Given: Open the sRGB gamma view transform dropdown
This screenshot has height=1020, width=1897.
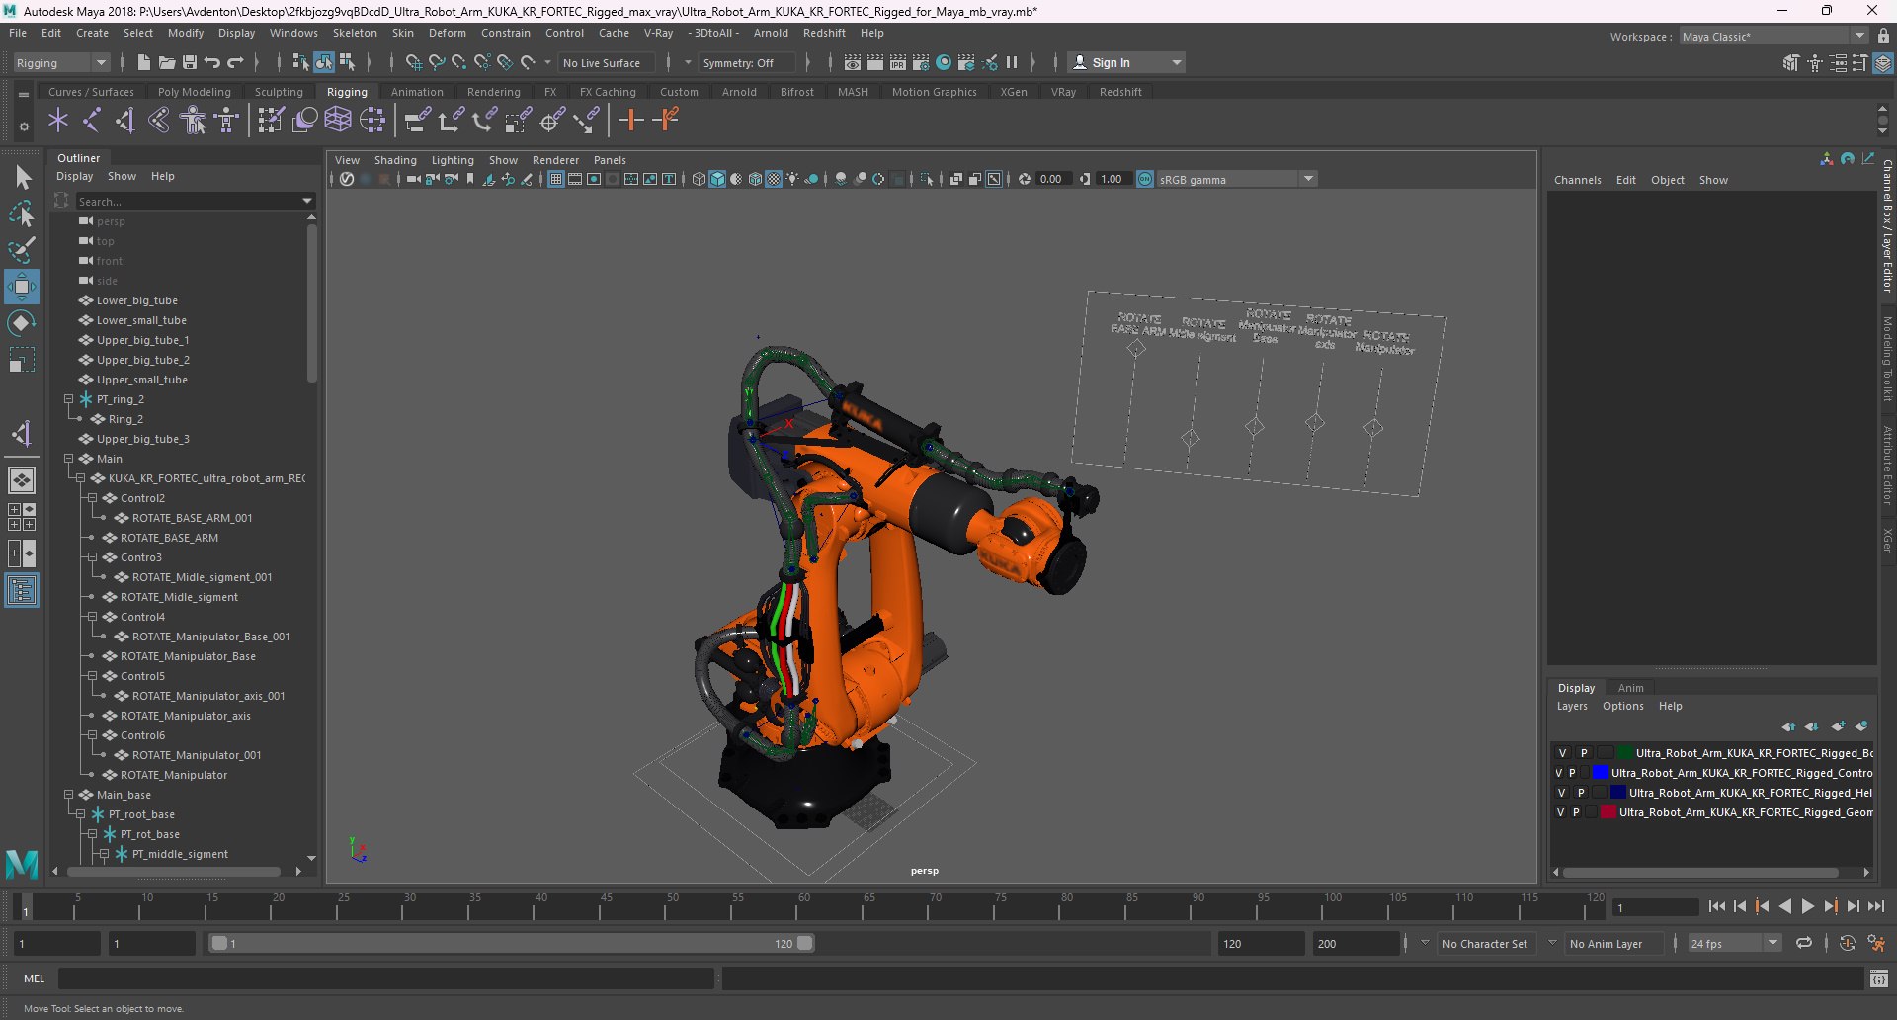Looking at the screenshot, I should tap(1238, 179).
